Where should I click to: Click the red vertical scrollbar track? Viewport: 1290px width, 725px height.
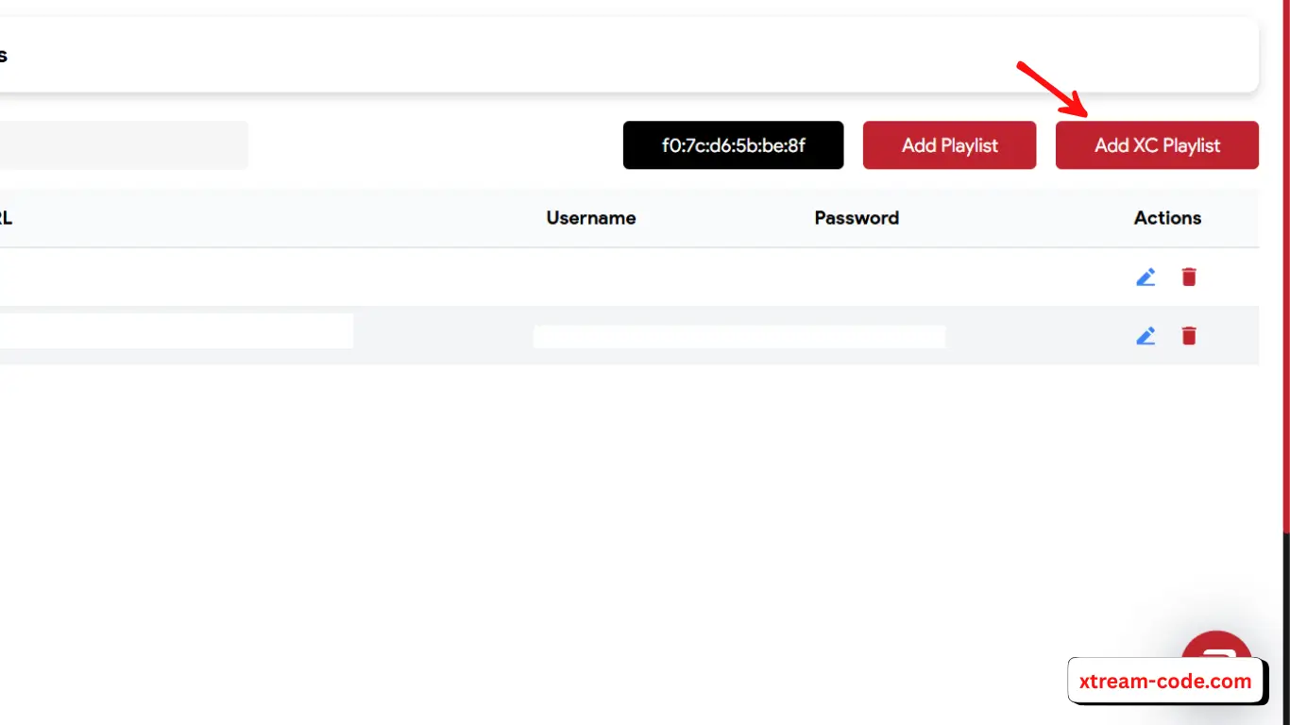coord(1285,264)
